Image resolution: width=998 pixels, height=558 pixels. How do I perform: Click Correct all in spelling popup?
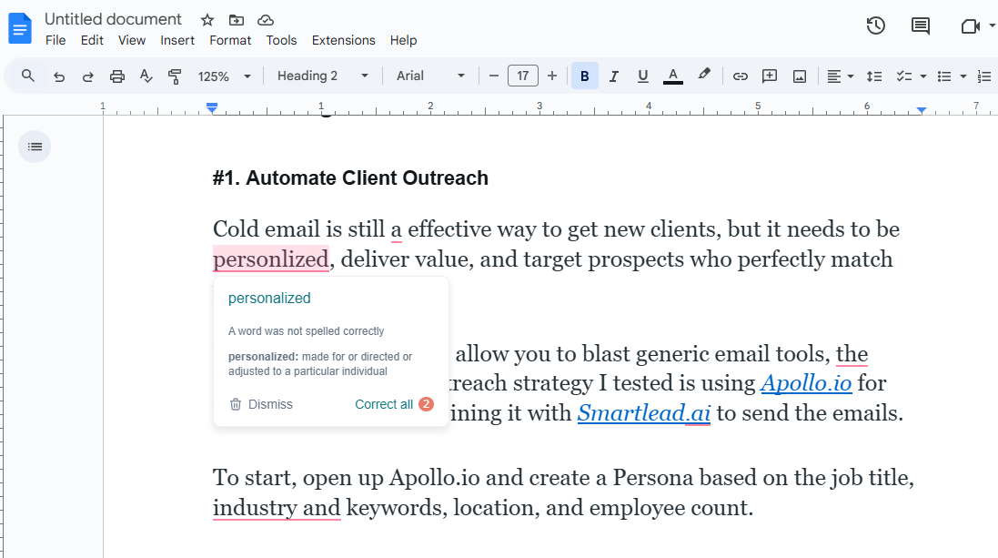point(384,404)
